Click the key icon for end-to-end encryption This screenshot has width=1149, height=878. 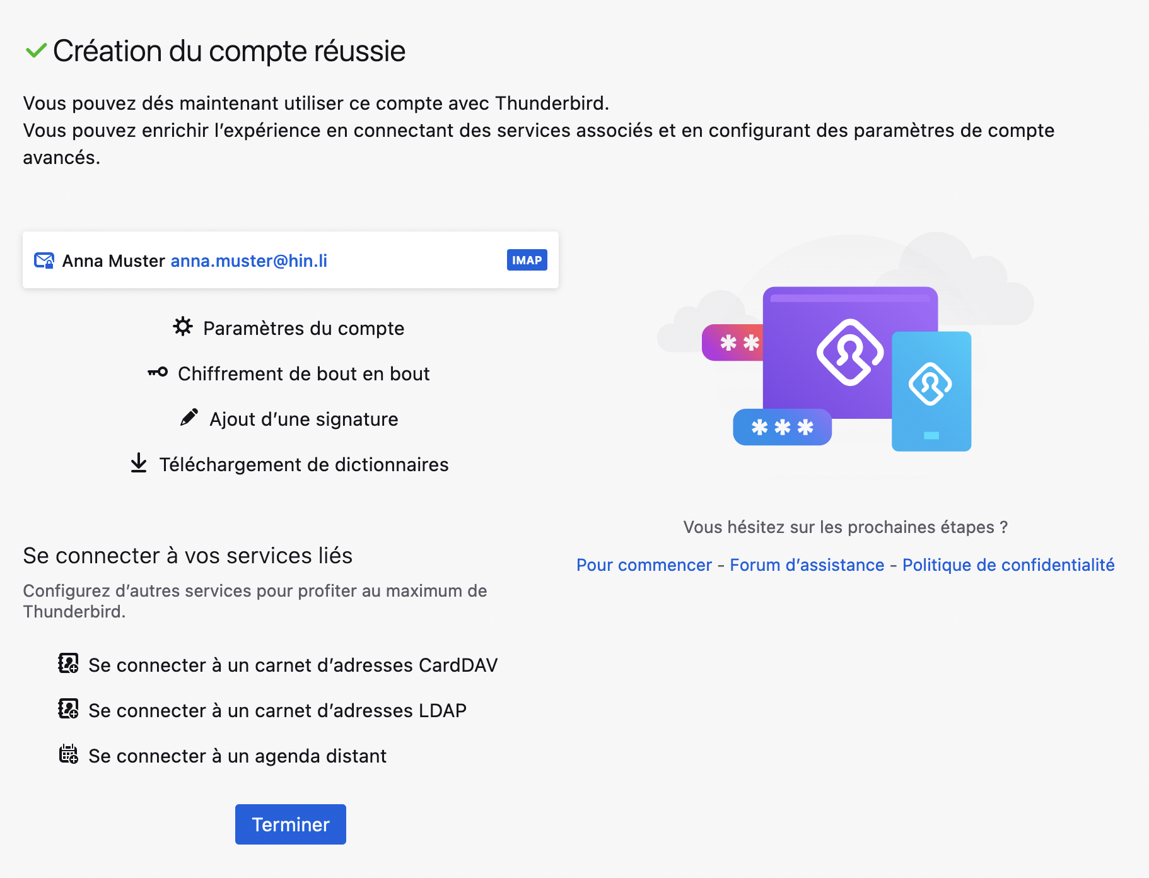pos(158,372)
